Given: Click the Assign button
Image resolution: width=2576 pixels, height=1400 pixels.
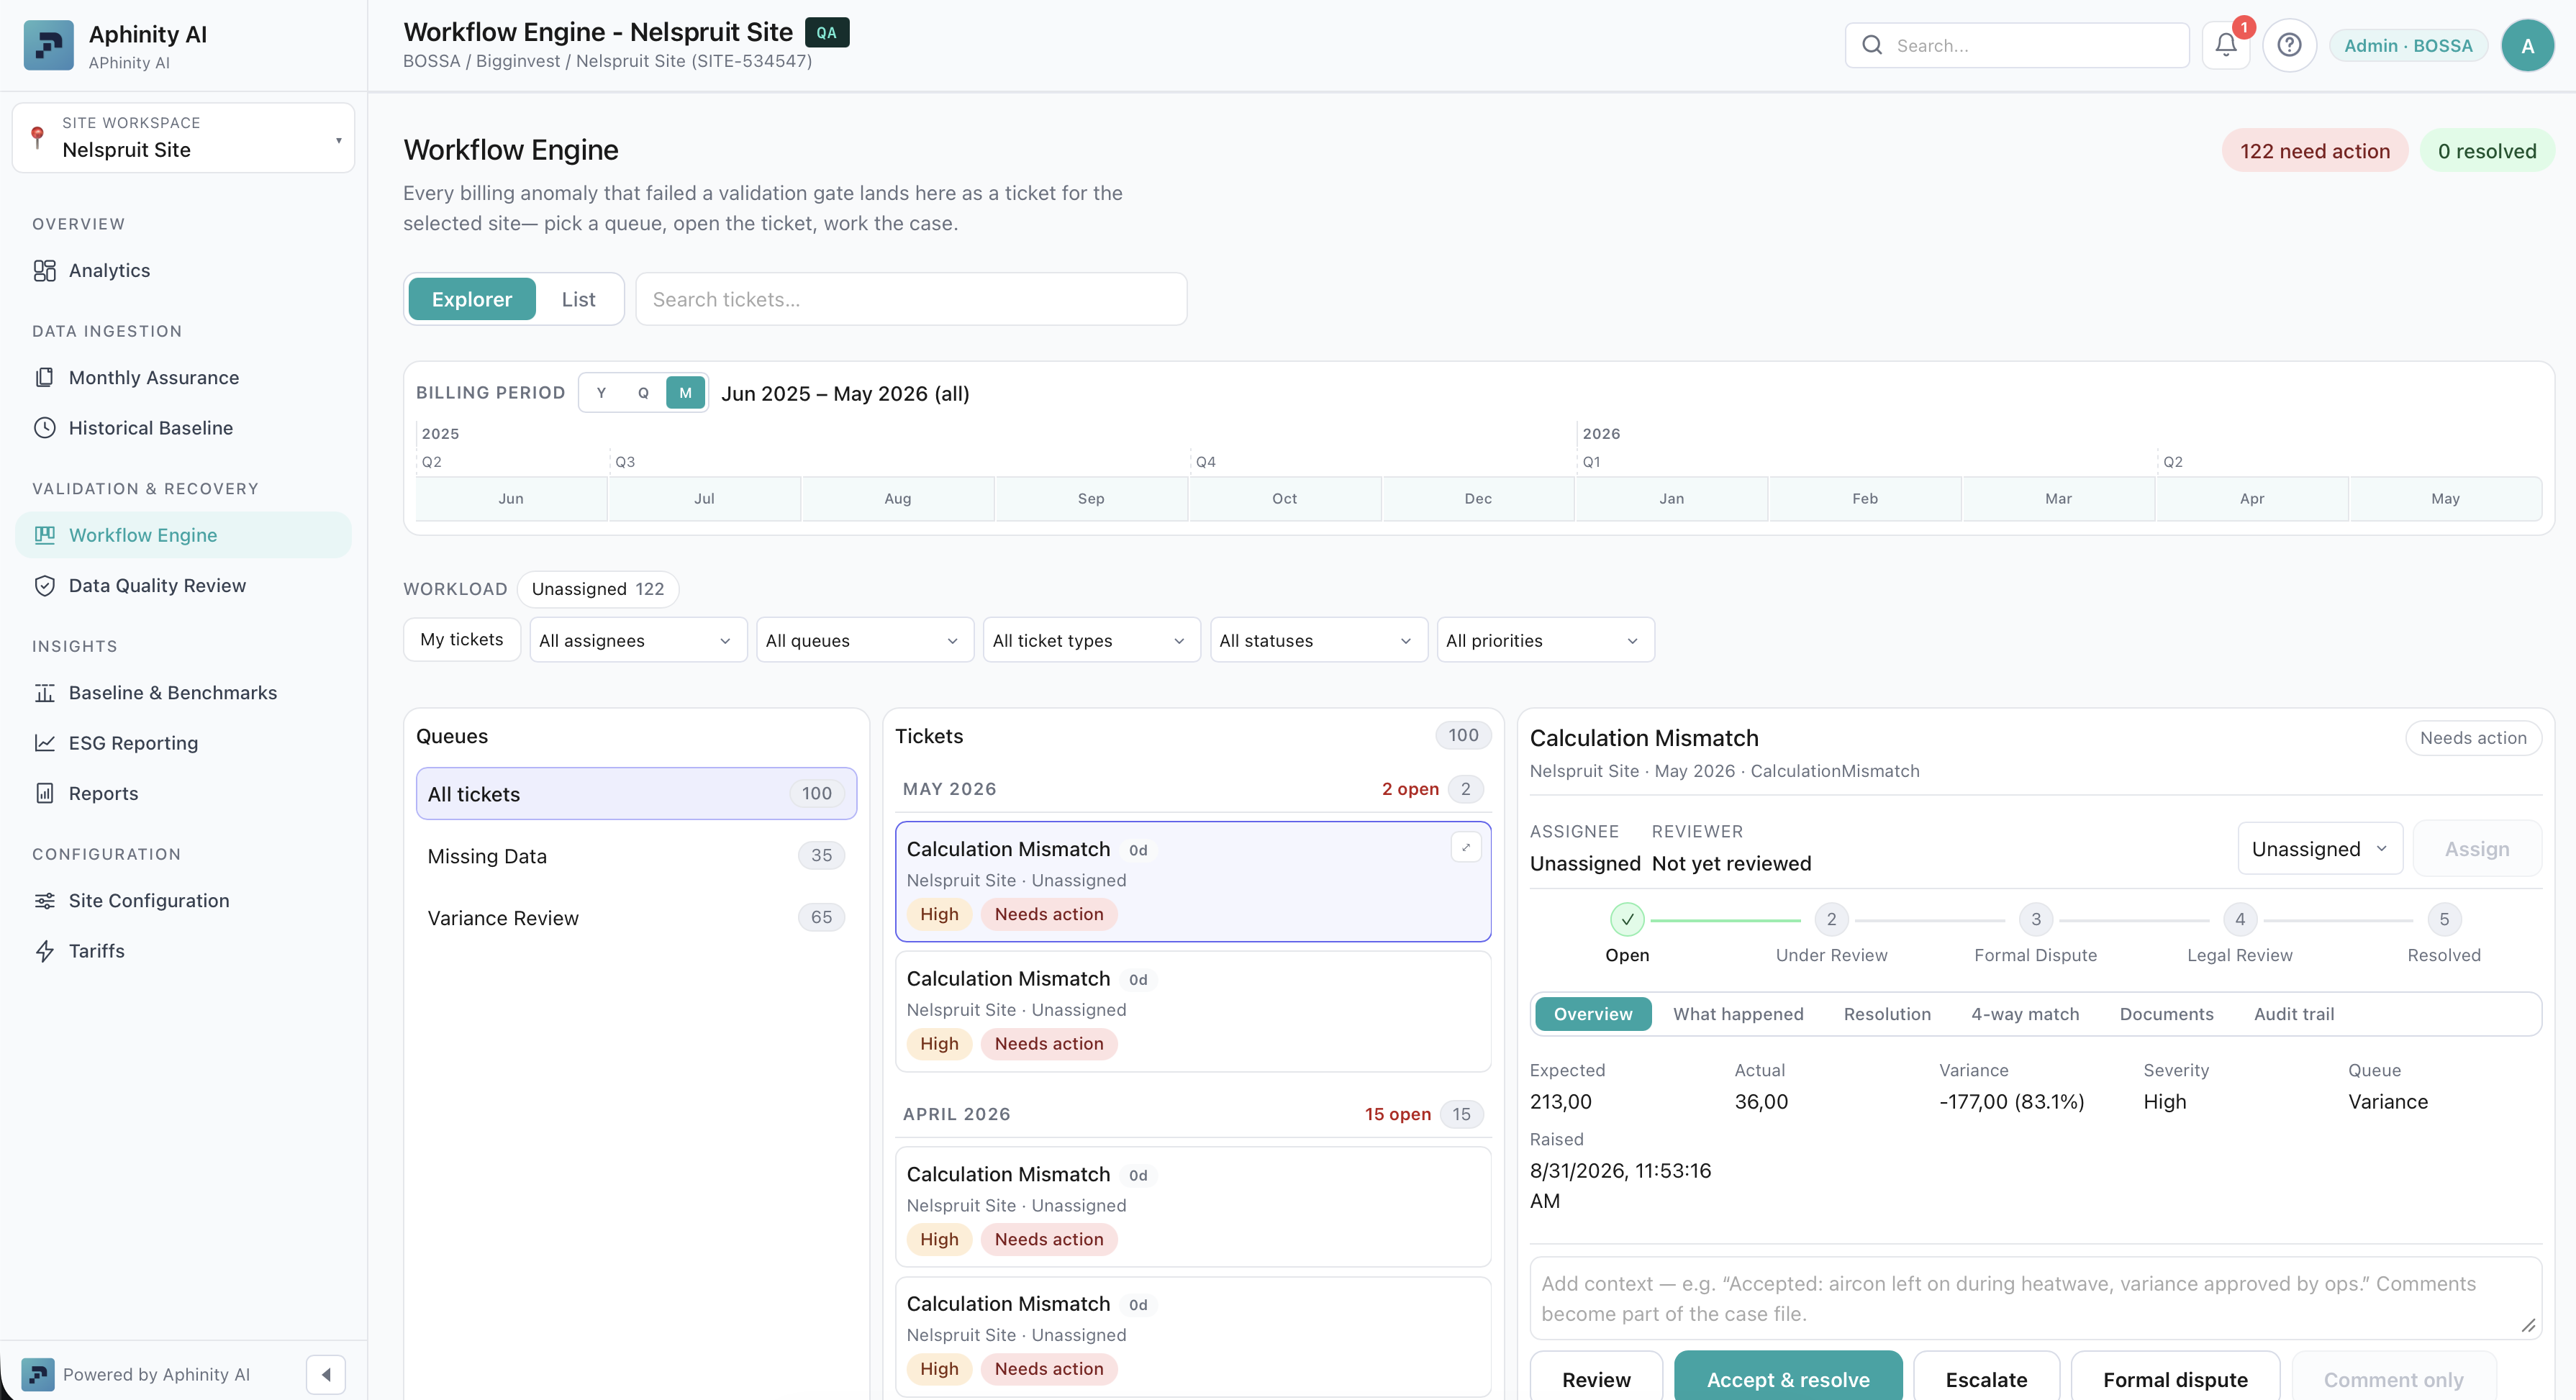Looking at the screenshot, I should point(2477,849).
